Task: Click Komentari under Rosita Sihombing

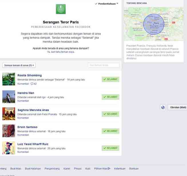Action: tap(23, 84)
